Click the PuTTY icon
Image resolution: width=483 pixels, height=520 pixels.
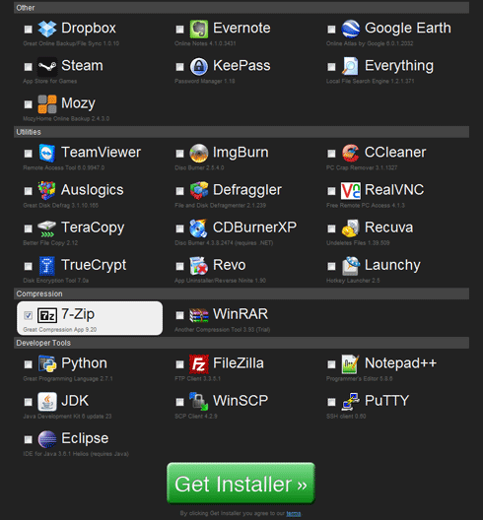click(350, 402)
